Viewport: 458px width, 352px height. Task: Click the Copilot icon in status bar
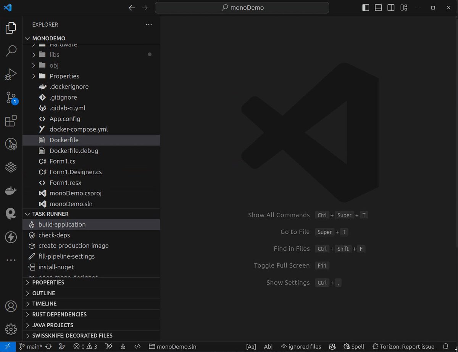[332, 347]
